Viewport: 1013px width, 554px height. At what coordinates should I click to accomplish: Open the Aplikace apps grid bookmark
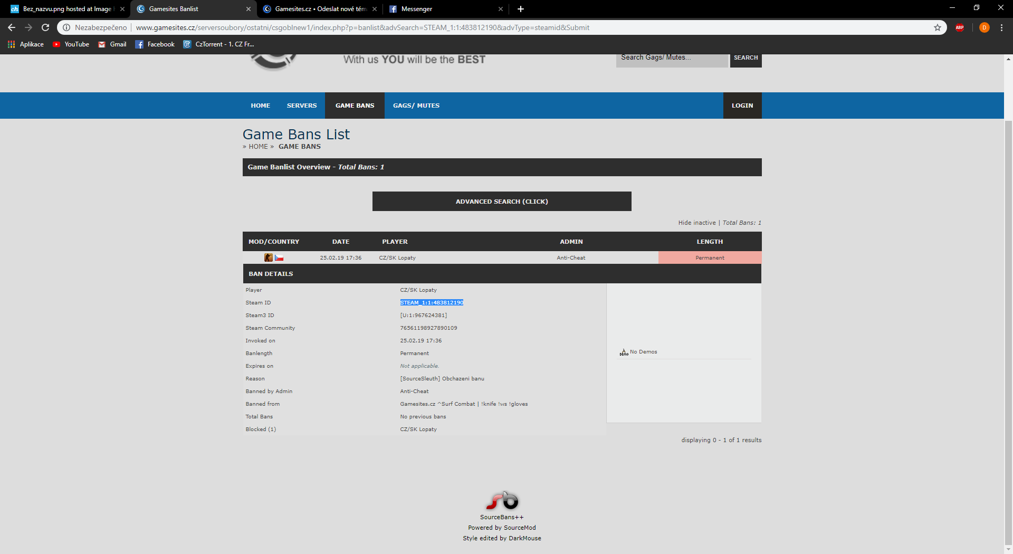tap(25, 44)
